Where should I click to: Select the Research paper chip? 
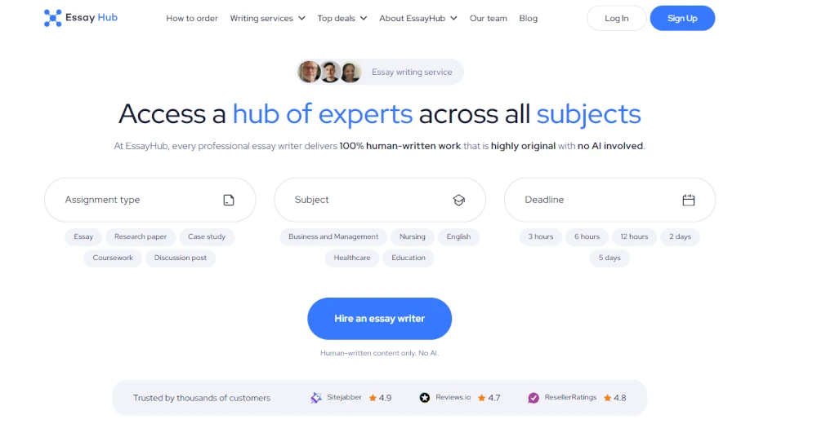(141, 236)
